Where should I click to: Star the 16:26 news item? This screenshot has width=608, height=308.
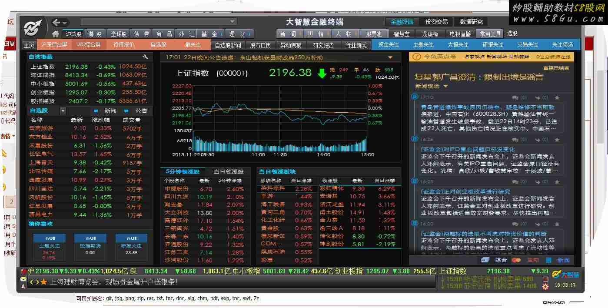point(557,140)
